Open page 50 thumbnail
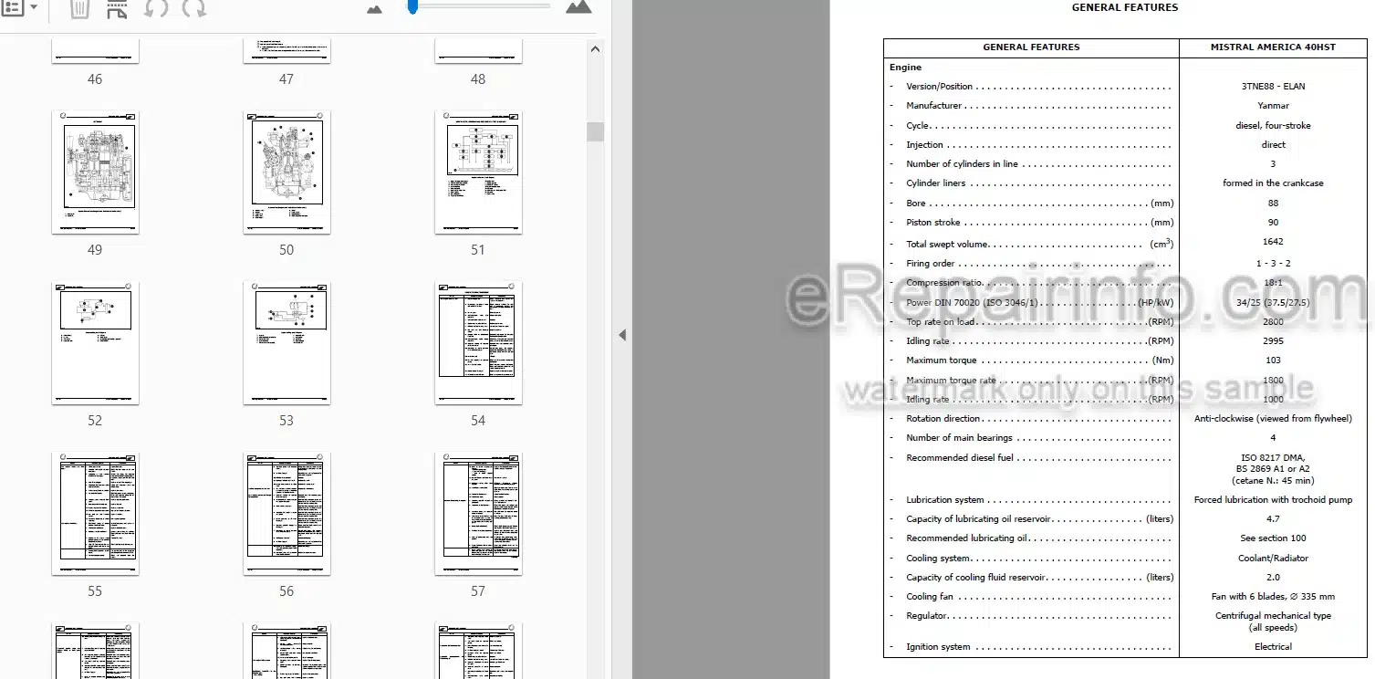The image size is (1375, 679). 286,172
